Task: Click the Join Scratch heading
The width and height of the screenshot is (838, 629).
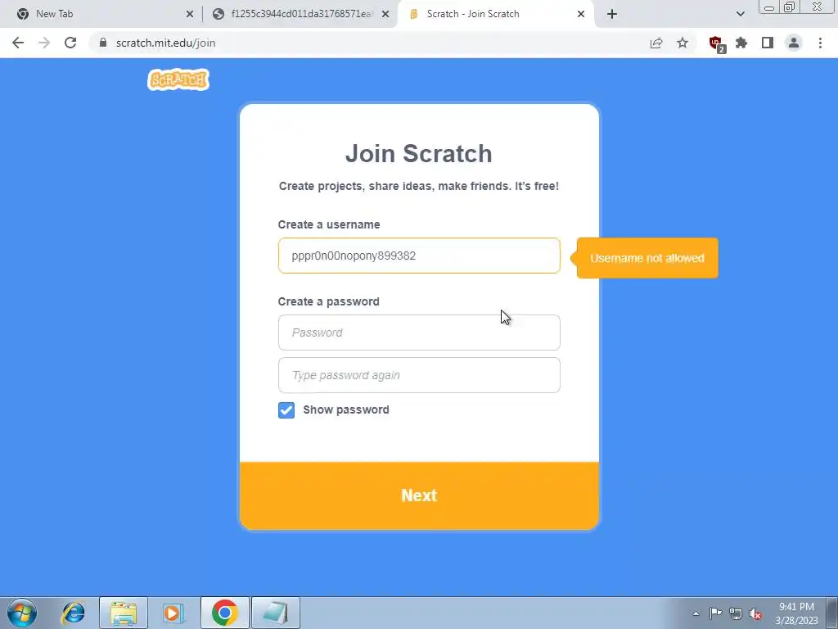Action: pyautogui.click(x=418, y=153)
